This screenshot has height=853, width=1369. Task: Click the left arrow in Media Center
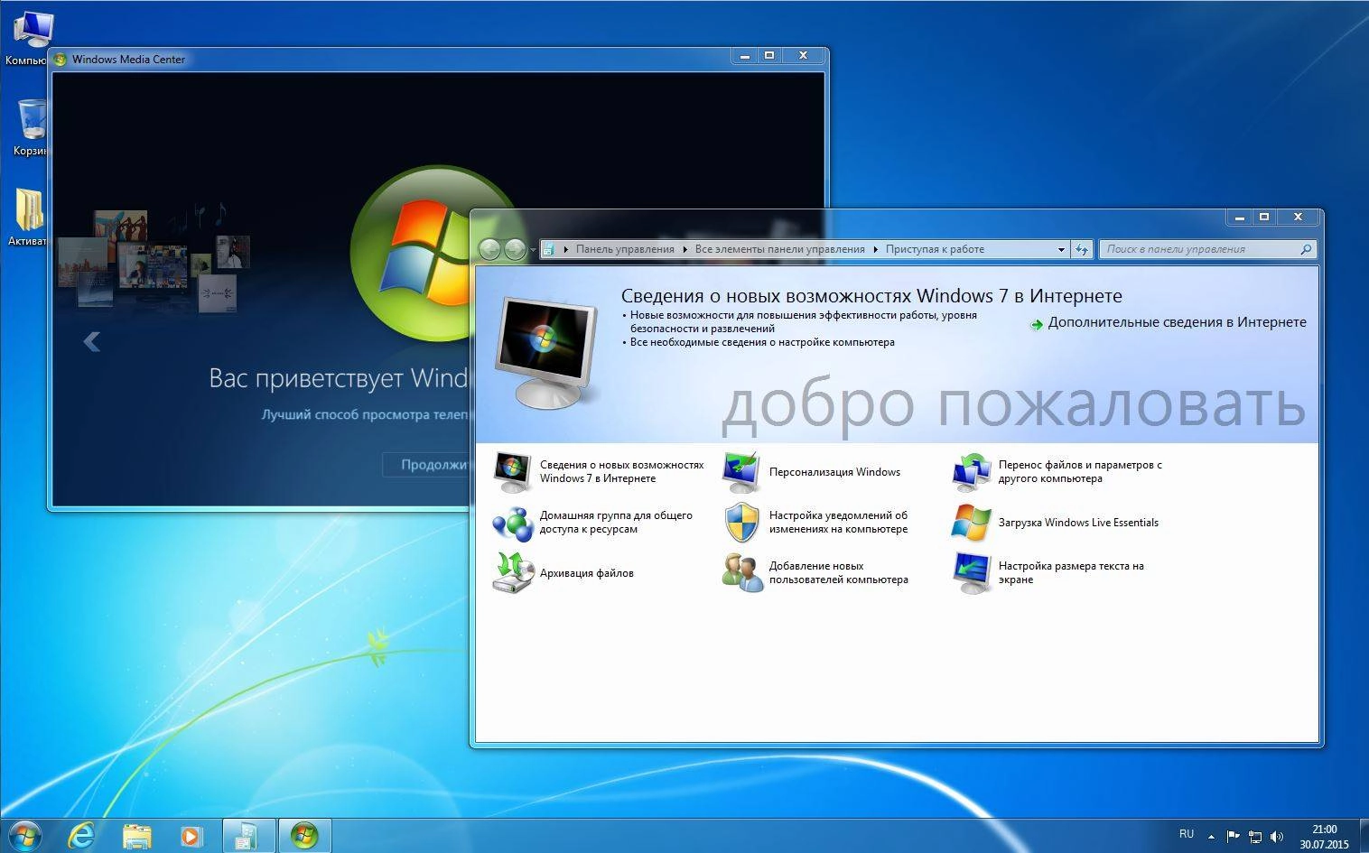91,341
